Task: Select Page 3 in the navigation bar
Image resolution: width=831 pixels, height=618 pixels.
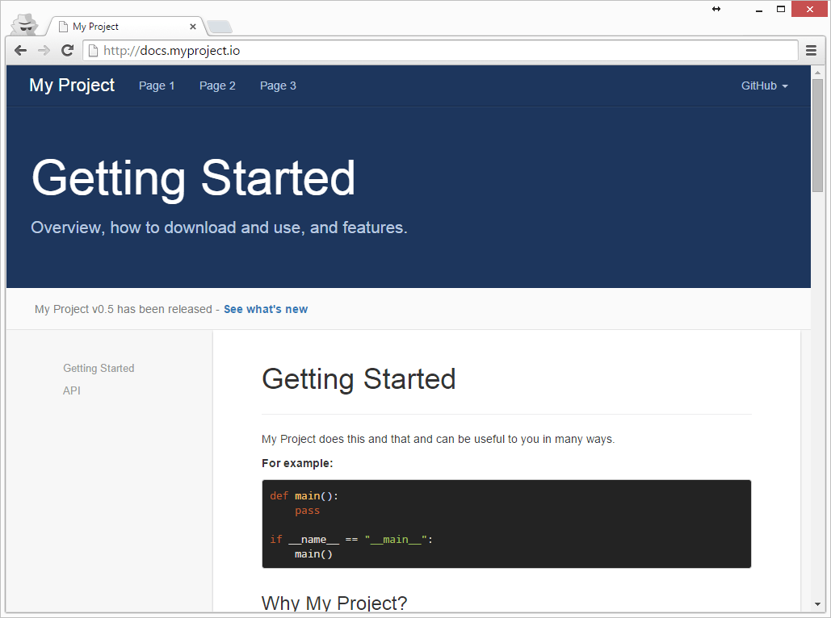Action: pyautogui.click(x=278, y=86)
